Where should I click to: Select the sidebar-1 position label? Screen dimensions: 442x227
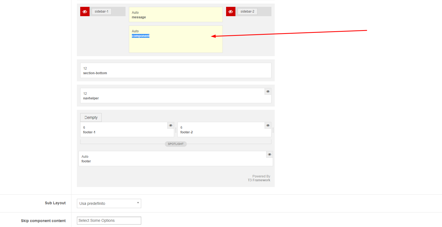[101, 12]
